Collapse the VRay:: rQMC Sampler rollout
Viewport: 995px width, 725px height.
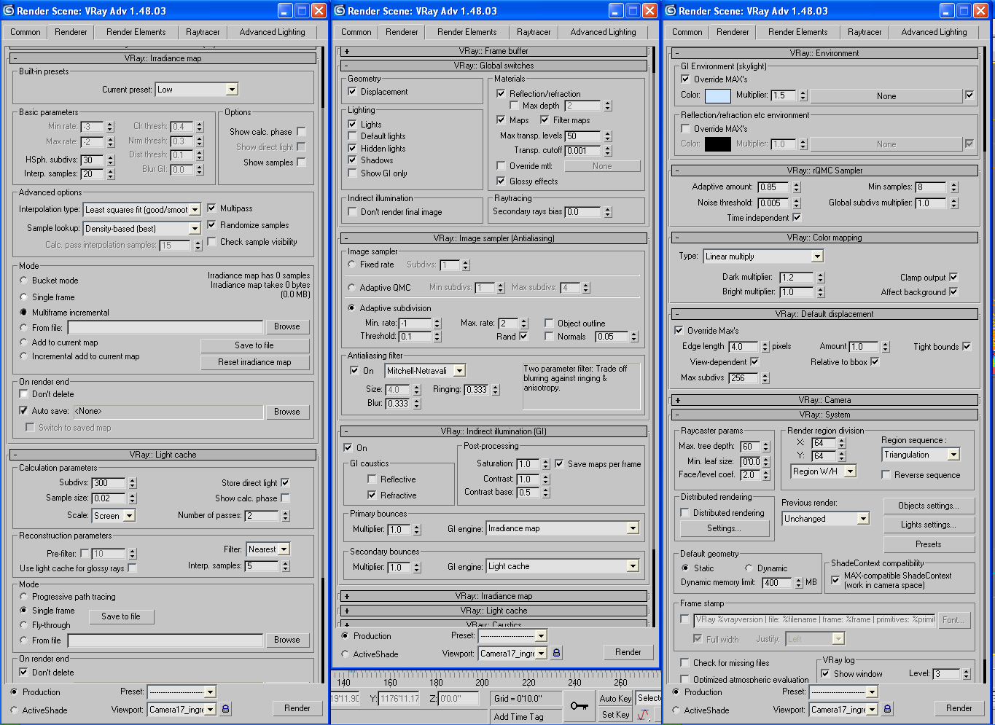pyautogui.click(x=824, y=171)
